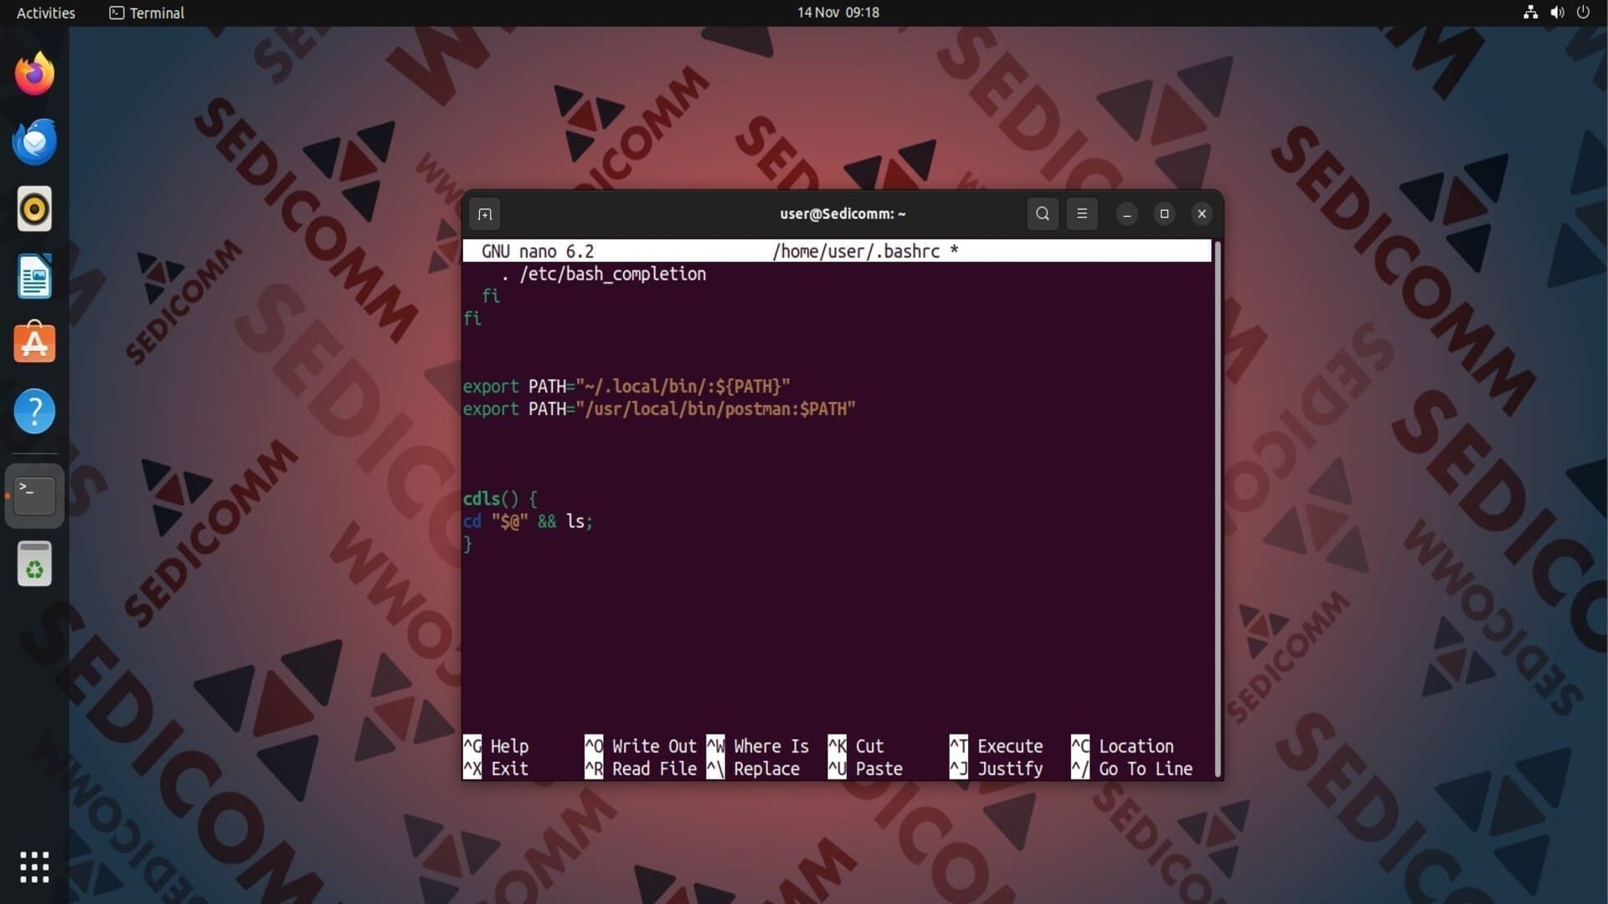Launch Thunderbird mail from the dock
The image size is (1608, 904).
[x=34, y=141]
